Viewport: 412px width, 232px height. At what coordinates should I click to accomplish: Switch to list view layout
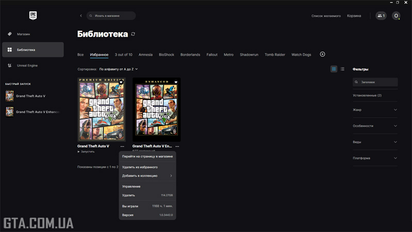coord(342,69)
